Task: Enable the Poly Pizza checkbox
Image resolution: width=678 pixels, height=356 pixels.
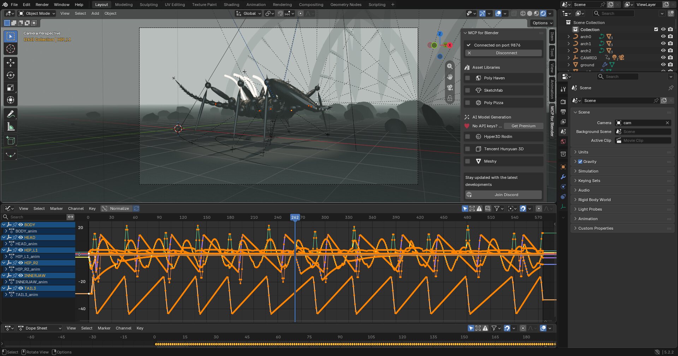Action: click(468, 103)
